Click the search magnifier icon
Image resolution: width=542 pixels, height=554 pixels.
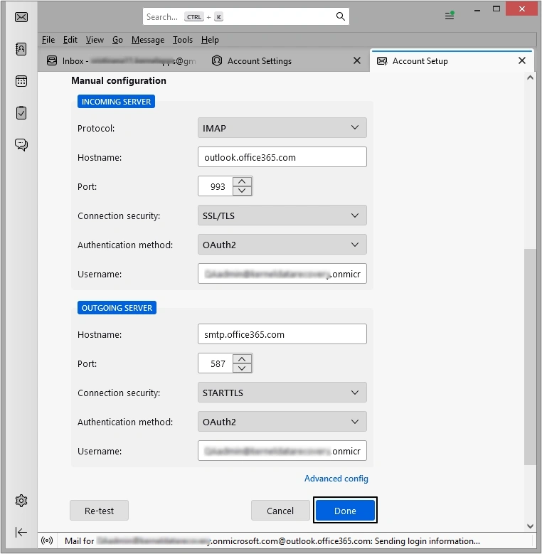340,16
